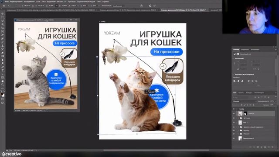Viewport: 279px width, 157px height.
Task: Select the Type tool
Action: pos(3,71)
